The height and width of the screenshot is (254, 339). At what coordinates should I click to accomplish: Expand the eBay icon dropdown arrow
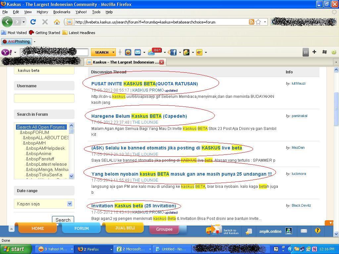pos(206,52)
